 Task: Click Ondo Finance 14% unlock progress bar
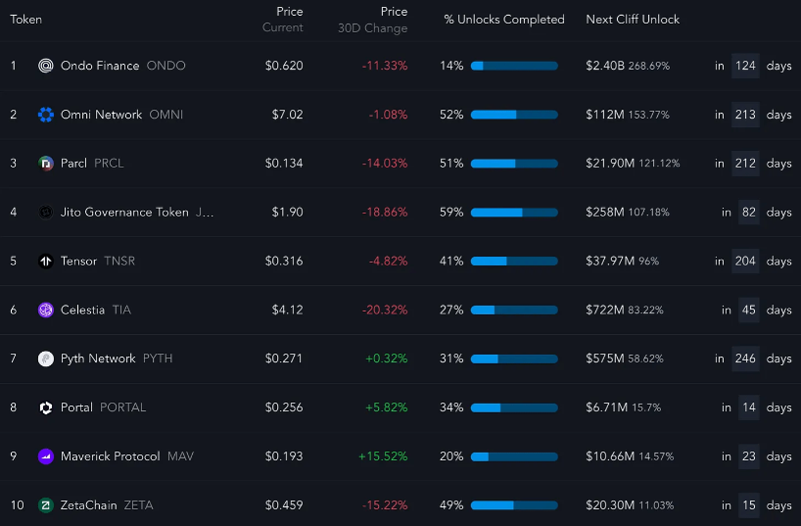514,66
